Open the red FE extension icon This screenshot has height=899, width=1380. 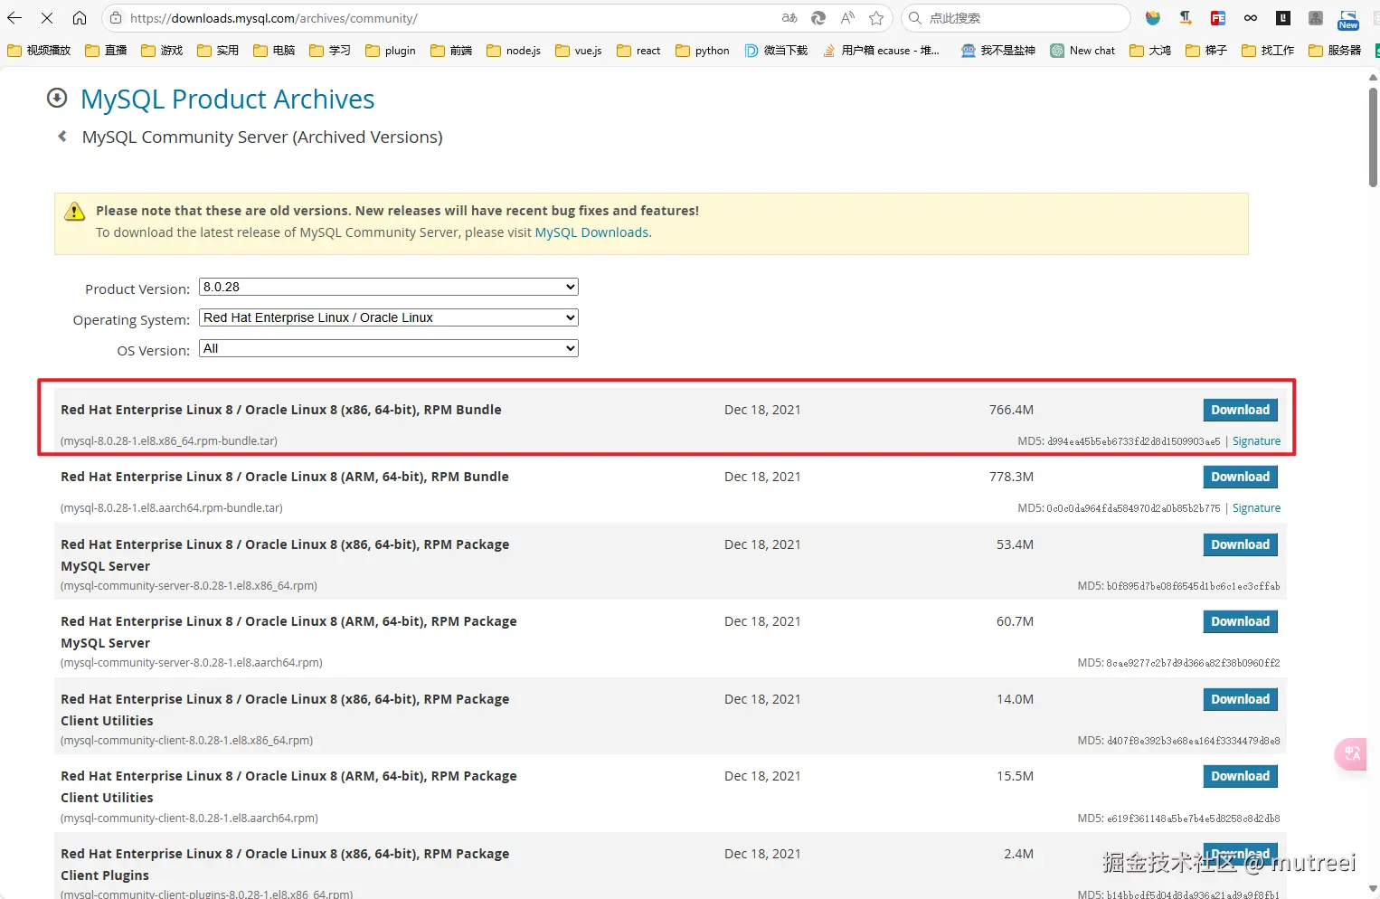click(x=1218, y=18)
